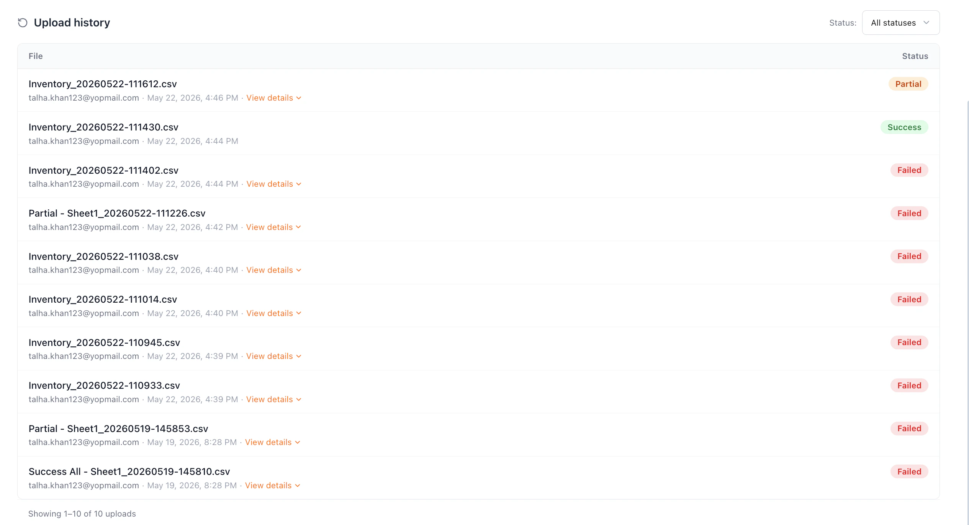The height and width of the screenshot is (525, 969).
Task: Select file name Partial - Sheet1_20260519-145853.csv
Action: point(118,429)
